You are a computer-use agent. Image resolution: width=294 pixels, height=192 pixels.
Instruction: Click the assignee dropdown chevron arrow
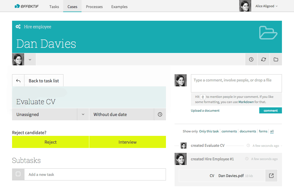pos(83,114)
